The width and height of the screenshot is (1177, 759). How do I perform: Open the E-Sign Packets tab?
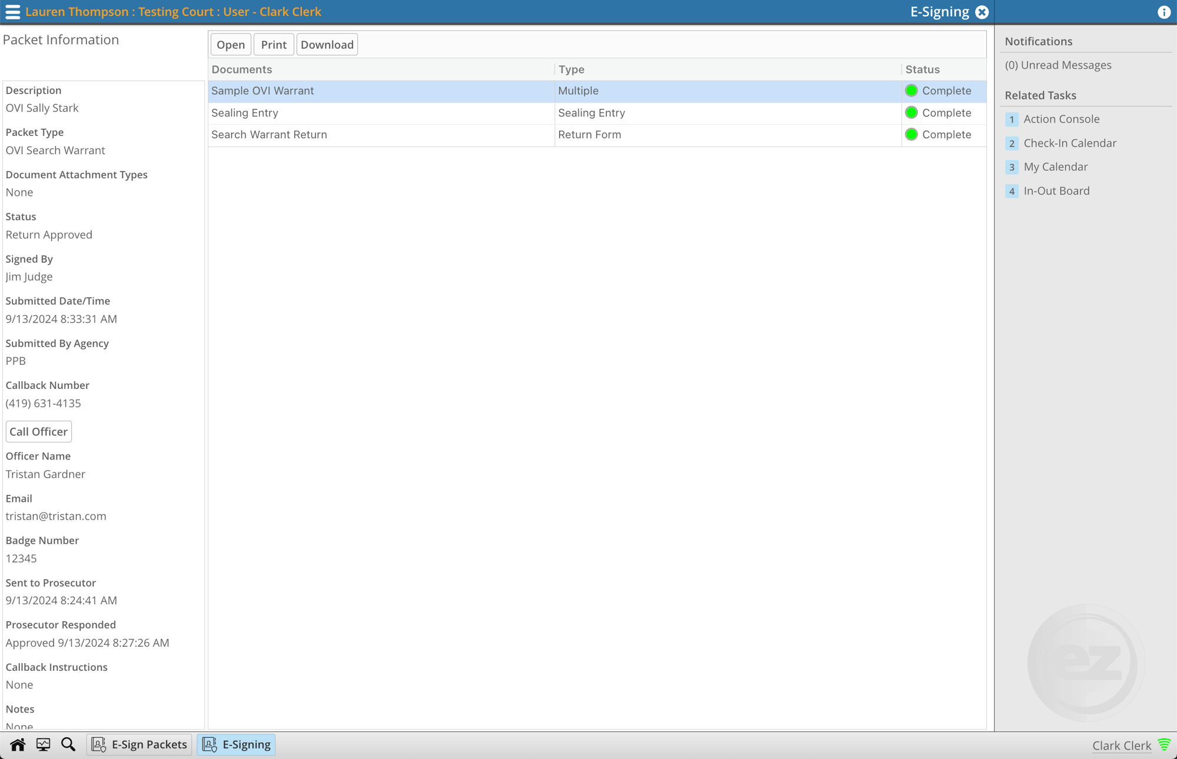click(140, 744)
